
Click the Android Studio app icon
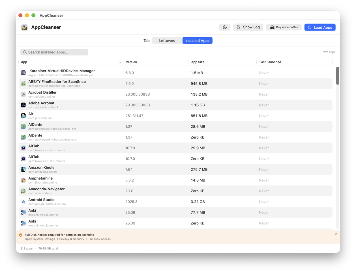pyautogui.click(x=23, y=202)
